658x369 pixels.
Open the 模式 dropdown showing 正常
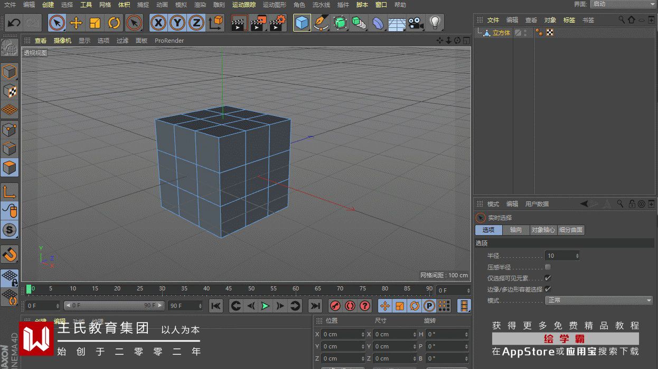(x=599, y=300)
